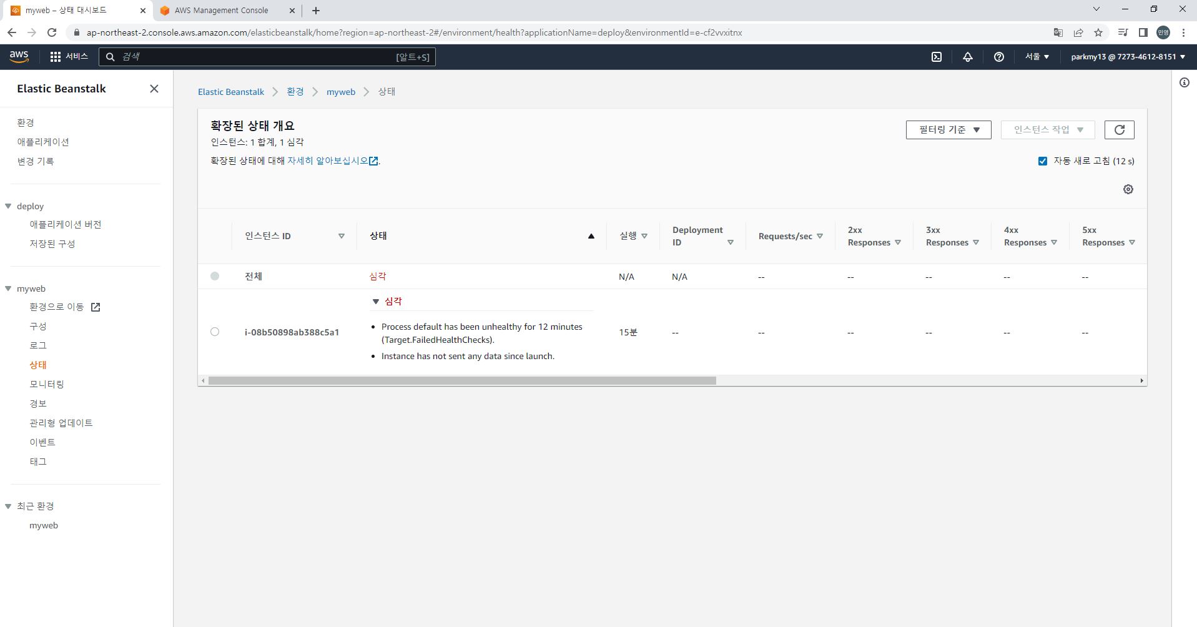This screenshot has width=1197, height=627.
Task: Open a new browser tab
Action: pyautogui.click(x=316, y=11)
